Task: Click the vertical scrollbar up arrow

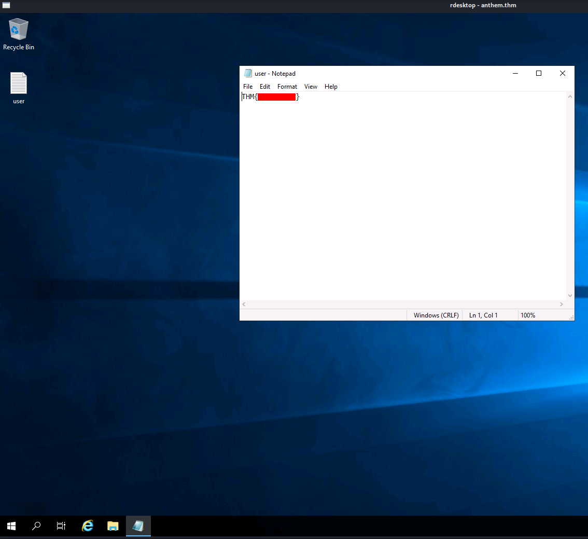Action: tap(570, 96)
